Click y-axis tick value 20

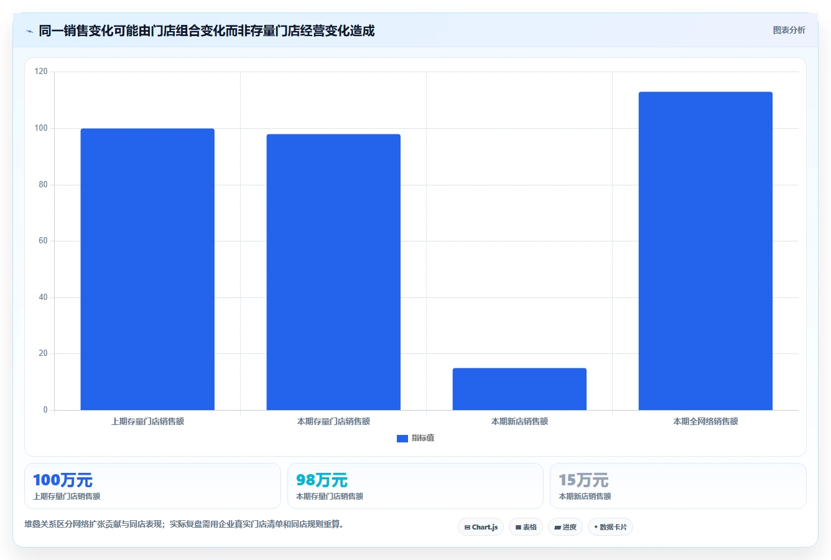pos(43,353)
